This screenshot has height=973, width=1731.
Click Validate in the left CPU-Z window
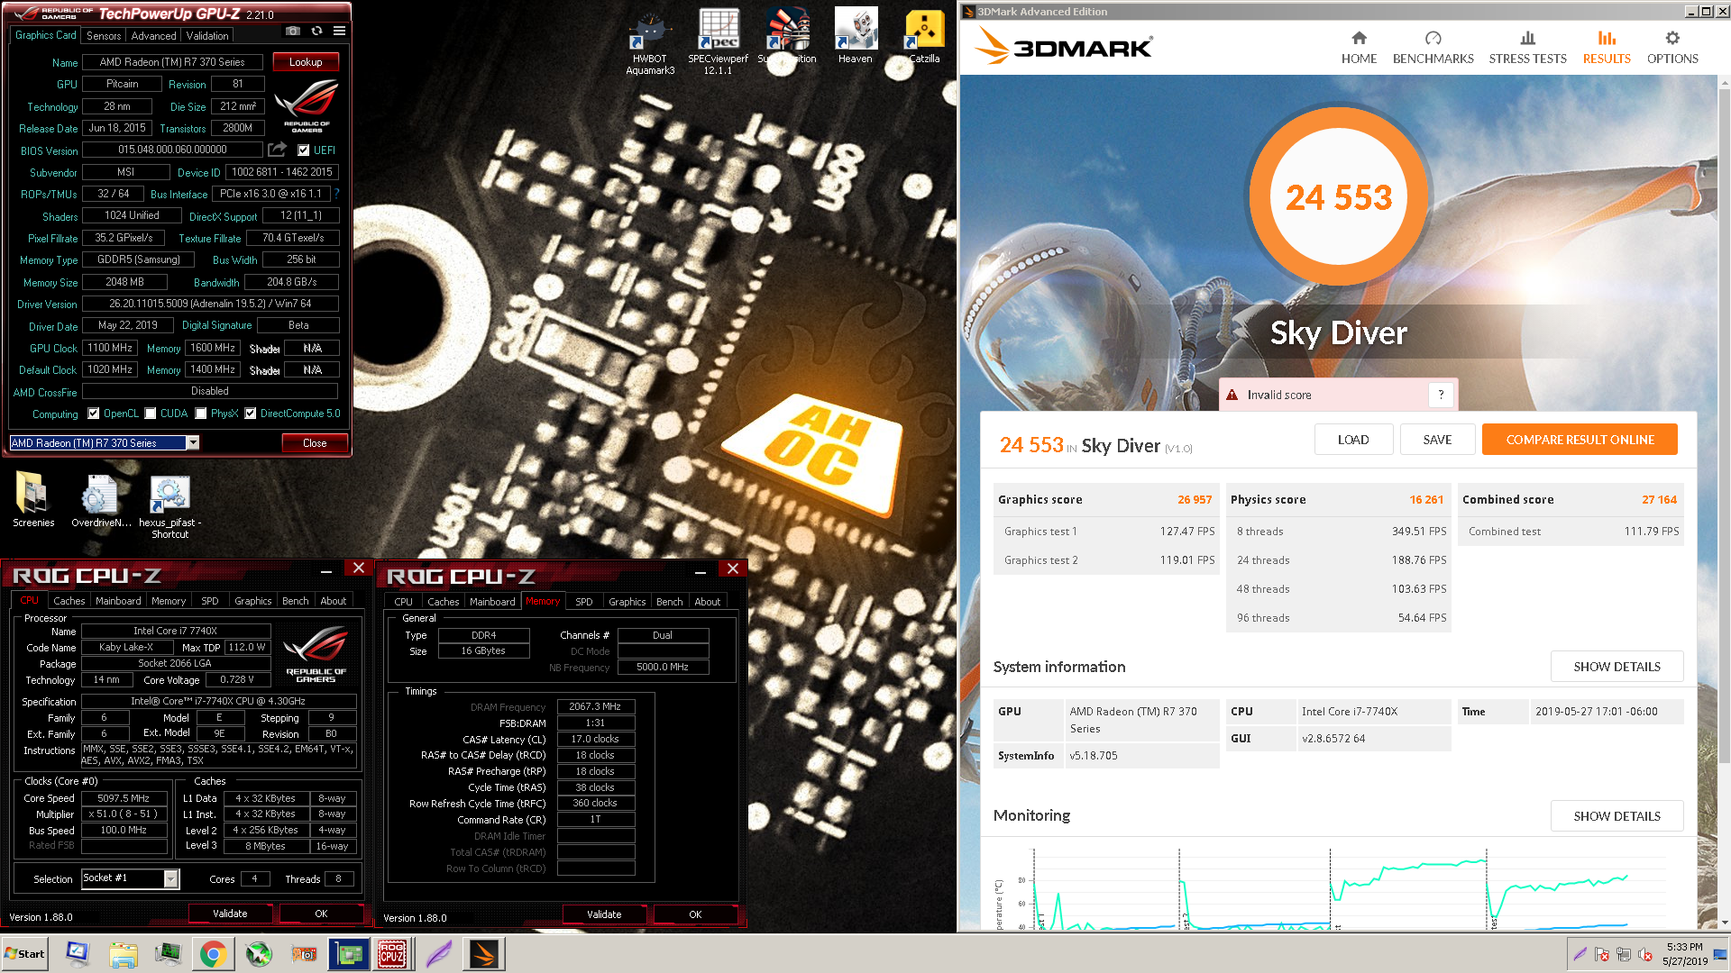click(x=230, y=914)
